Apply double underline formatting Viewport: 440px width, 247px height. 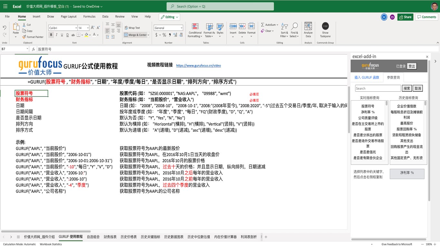[x=68, y=35]
